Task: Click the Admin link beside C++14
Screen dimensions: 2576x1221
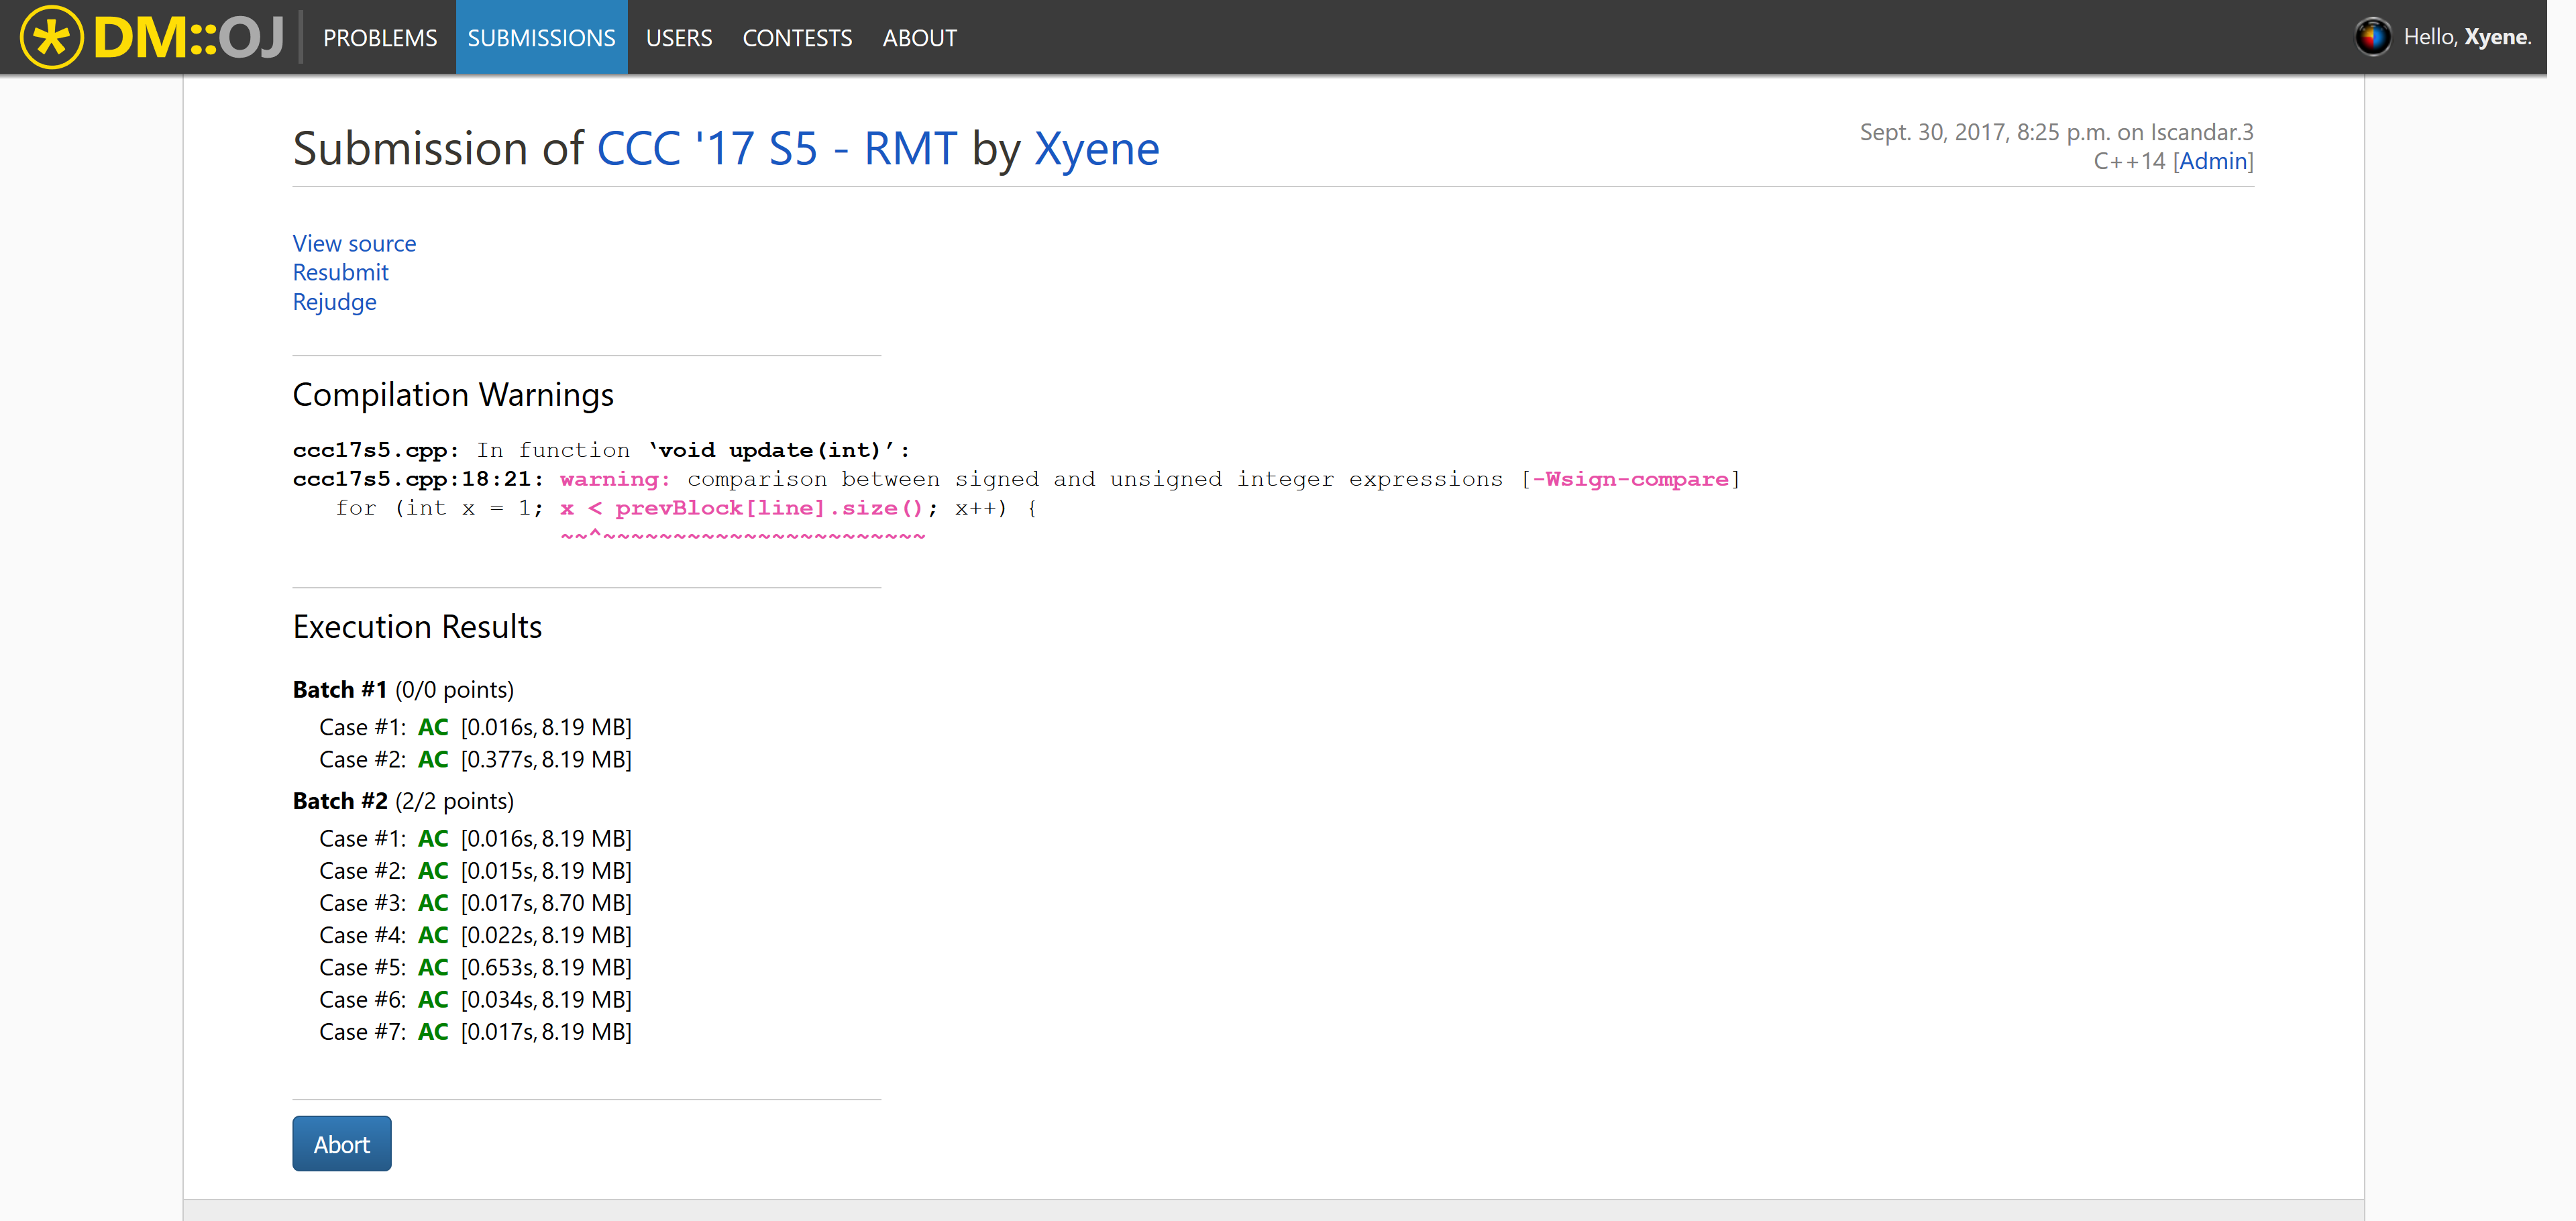Action: [x=2213, y=161]
